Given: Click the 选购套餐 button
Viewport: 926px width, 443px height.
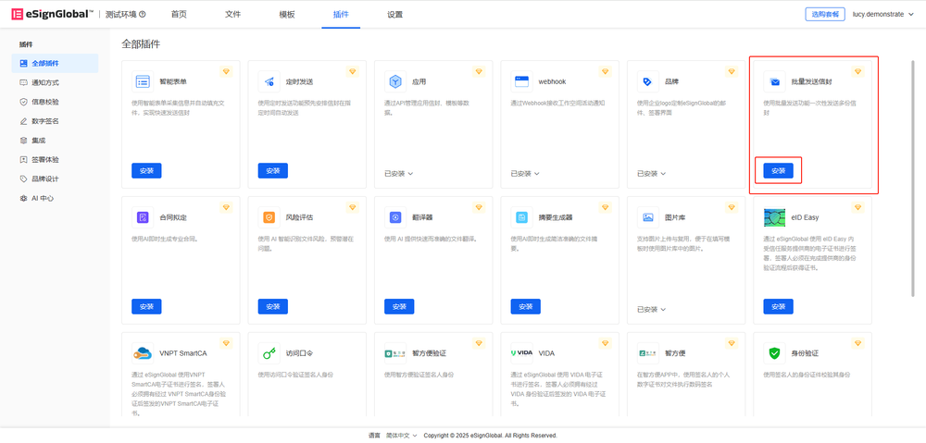Looking at the screenshot, I should pos(825,14).
